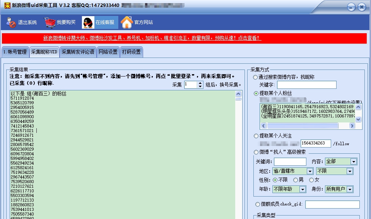Open 在线客服 toolbar label
The image size is (371, 219).
click(x=105, y=22)
